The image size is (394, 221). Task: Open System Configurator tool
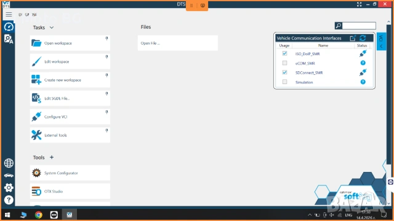tap(70, 173)
